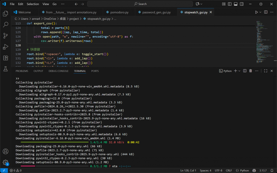The height and width of the screenshot is (173, 277).
Task: Open Run and Debug view
Action: click(x=5, y=47)
